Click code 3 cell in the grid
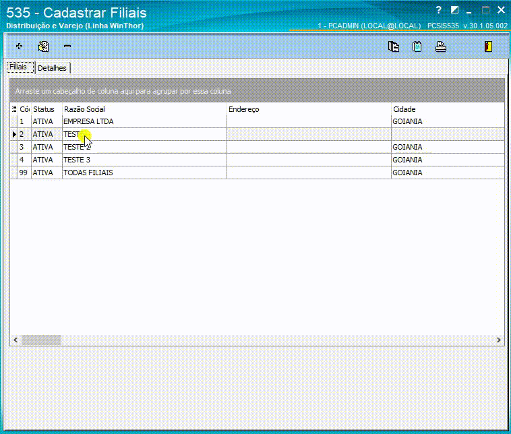 coord(24,148)
